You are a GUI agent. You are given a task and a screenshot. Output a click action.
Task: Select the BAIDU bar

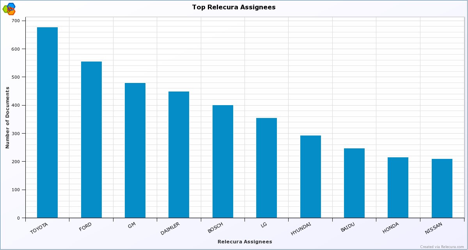click(x=354, y=183)
